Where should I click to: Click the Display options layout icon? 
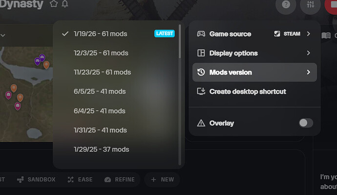pyautogui.click(x=201, y=53)
